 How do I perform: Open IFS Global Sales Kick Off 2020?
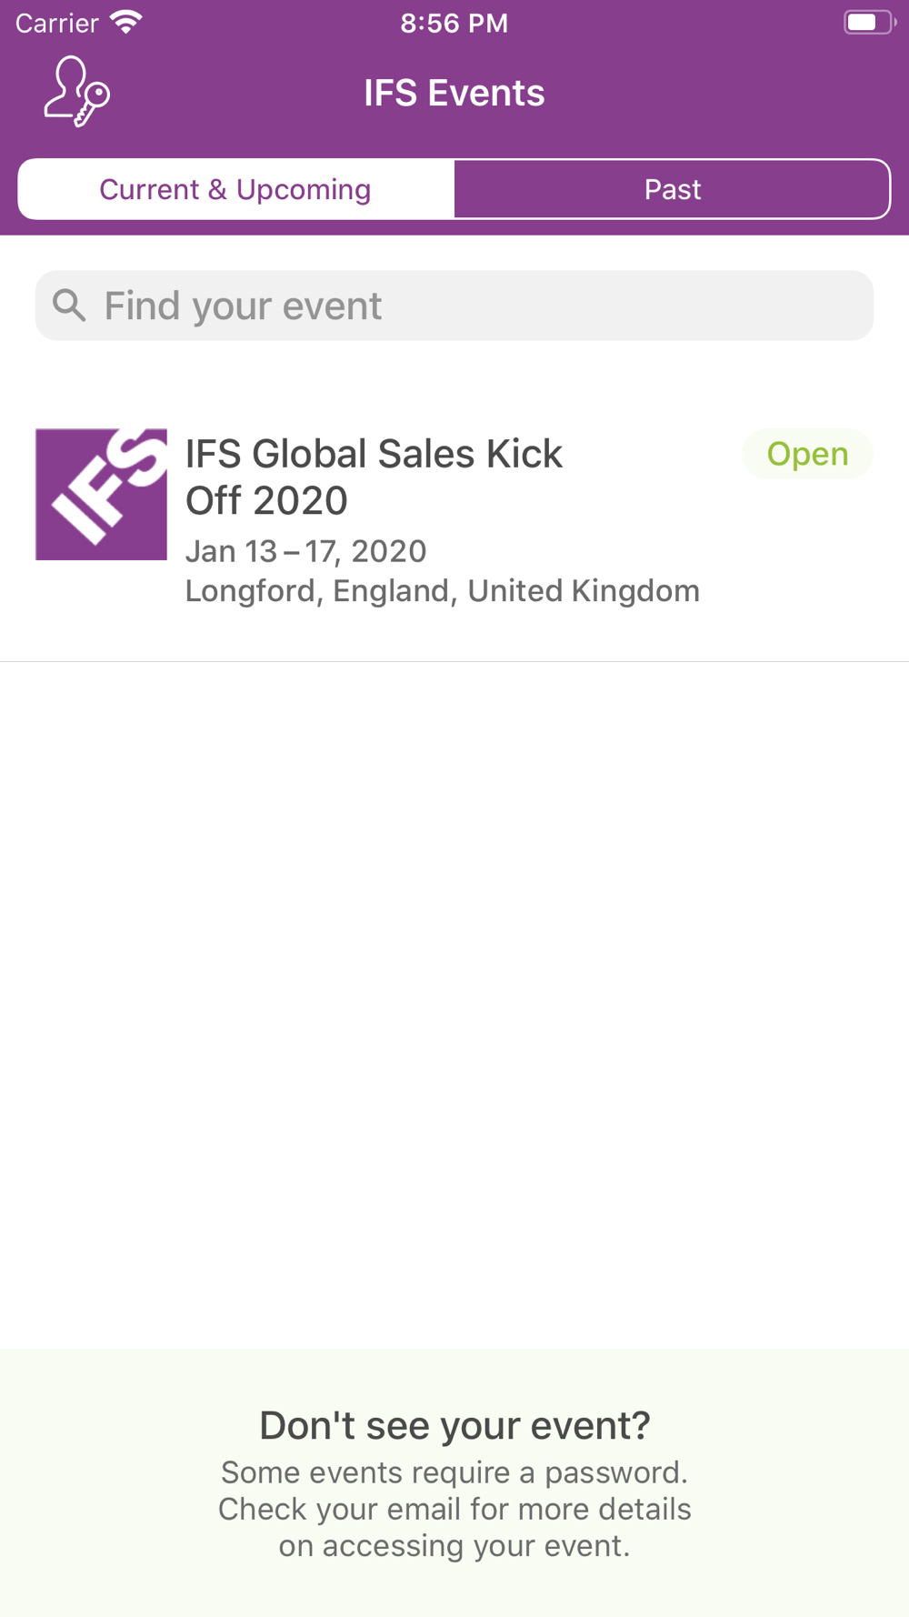[374, 477]
